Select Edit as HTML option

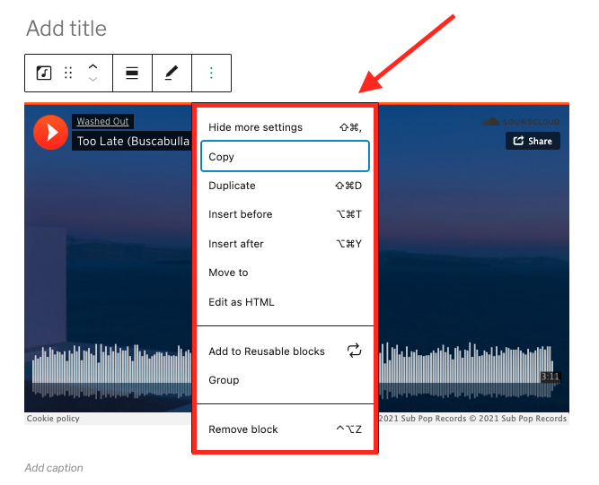coord(285,302)
